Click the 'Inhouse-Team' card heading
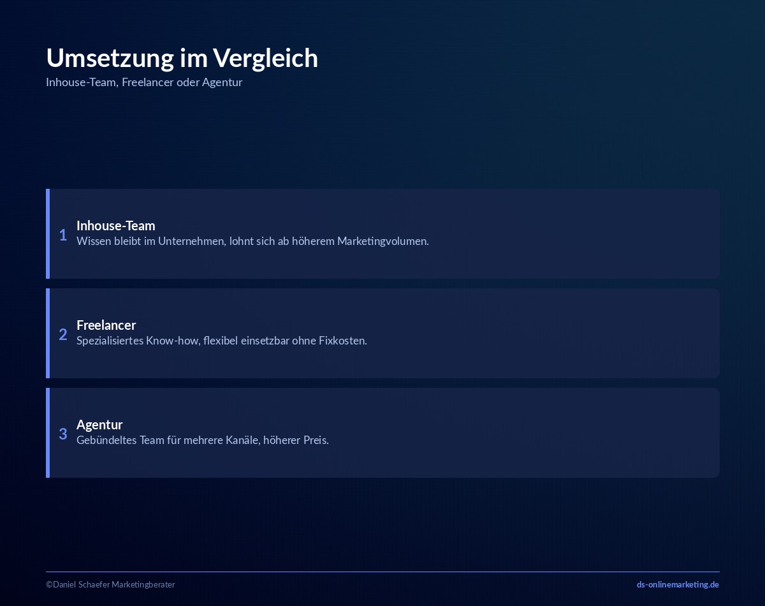 click(x=116, y=225)
